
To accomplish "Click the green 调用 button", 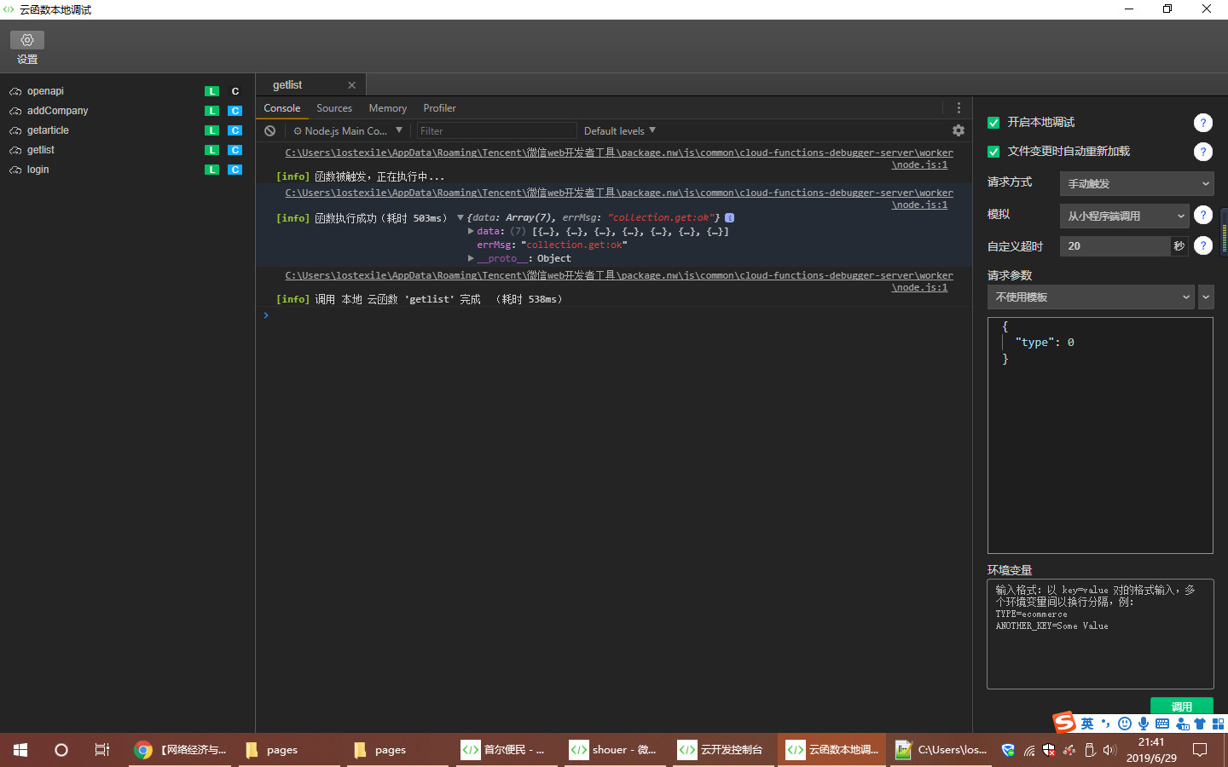I will click(1182, 706).
